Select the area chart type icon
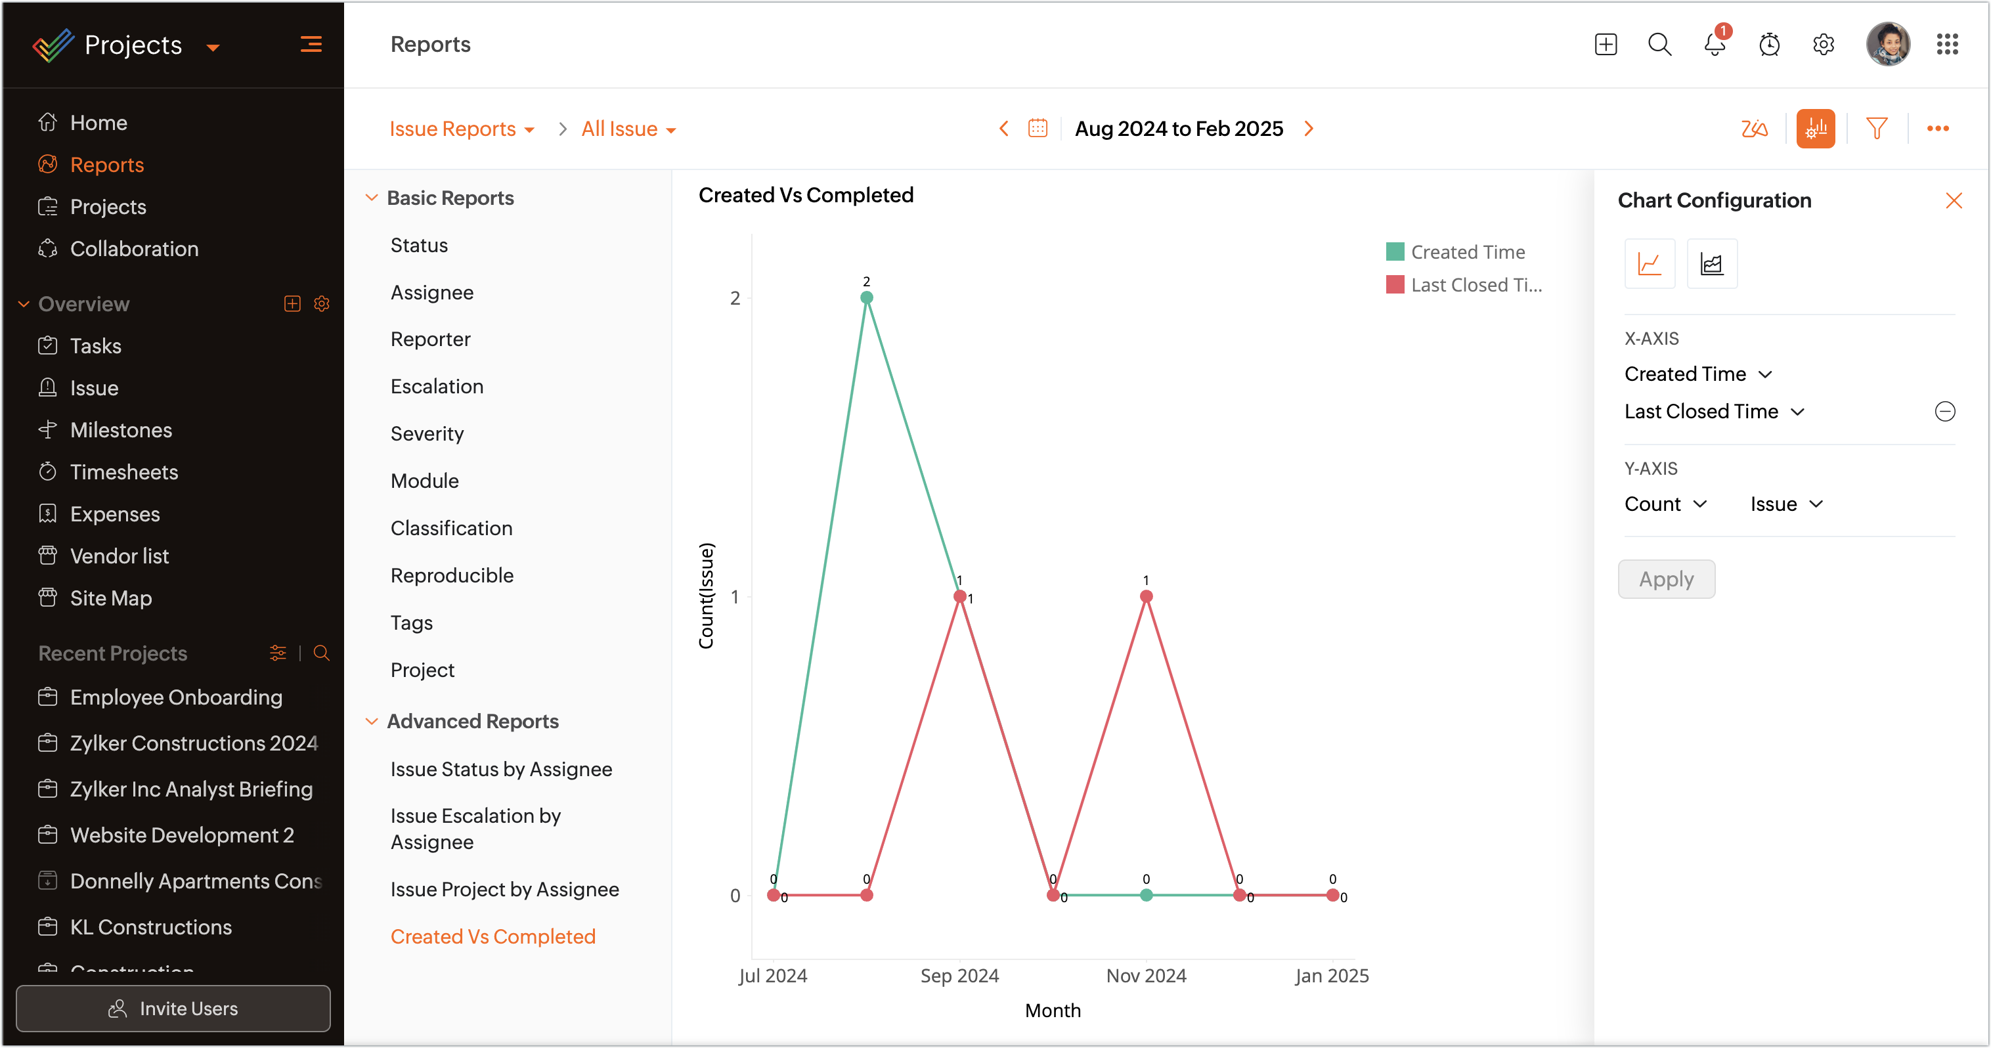Image resolution: width=1991 pixels, height=1048 pixels. pos(1712,265)
